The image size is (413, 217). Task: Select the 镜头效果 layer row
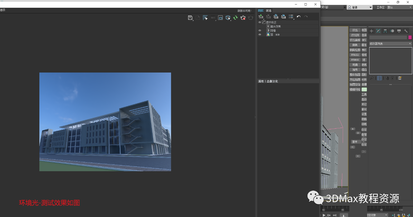click(x=288, y=26)
